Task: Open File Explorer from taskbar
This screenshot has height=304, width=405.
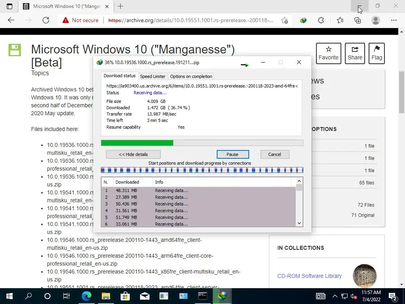Action: pos(106,296)
